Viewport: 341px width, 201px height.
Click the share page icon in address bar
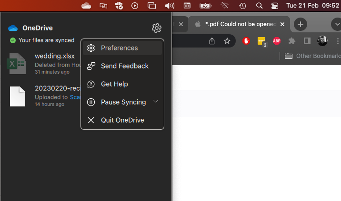(212, 41)
